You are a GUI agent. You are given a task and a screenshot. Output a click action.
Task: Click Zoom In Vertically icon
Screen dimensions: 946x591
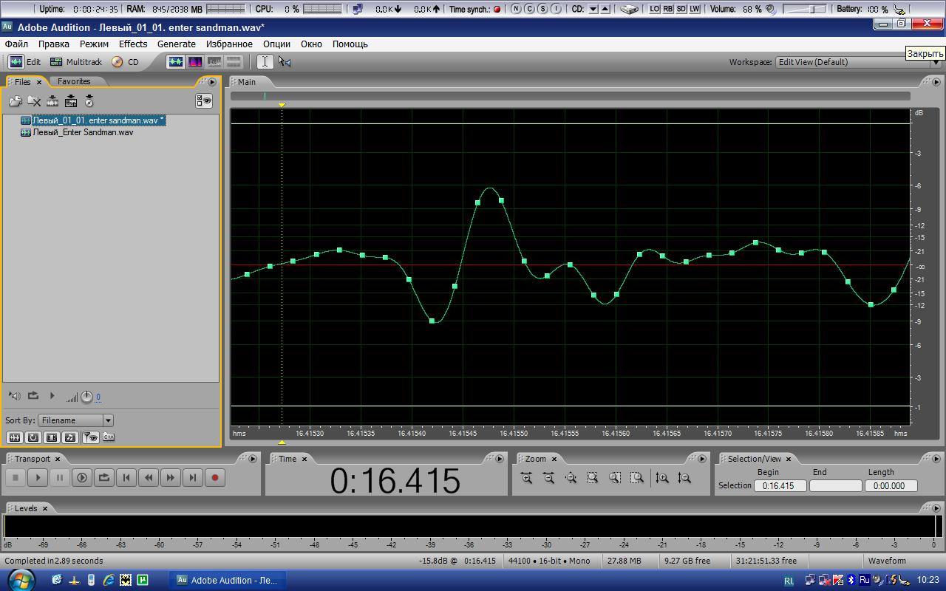(662, 478)
